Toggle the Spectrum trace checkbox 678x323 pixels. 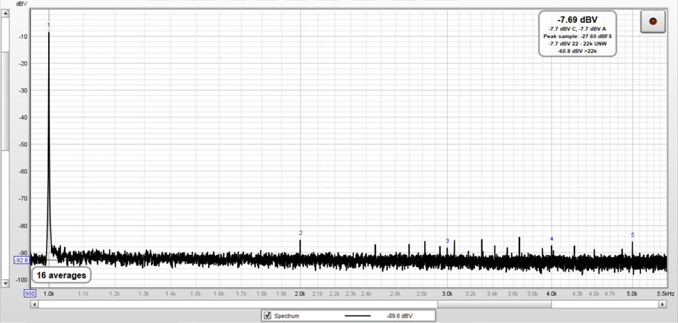267,315
